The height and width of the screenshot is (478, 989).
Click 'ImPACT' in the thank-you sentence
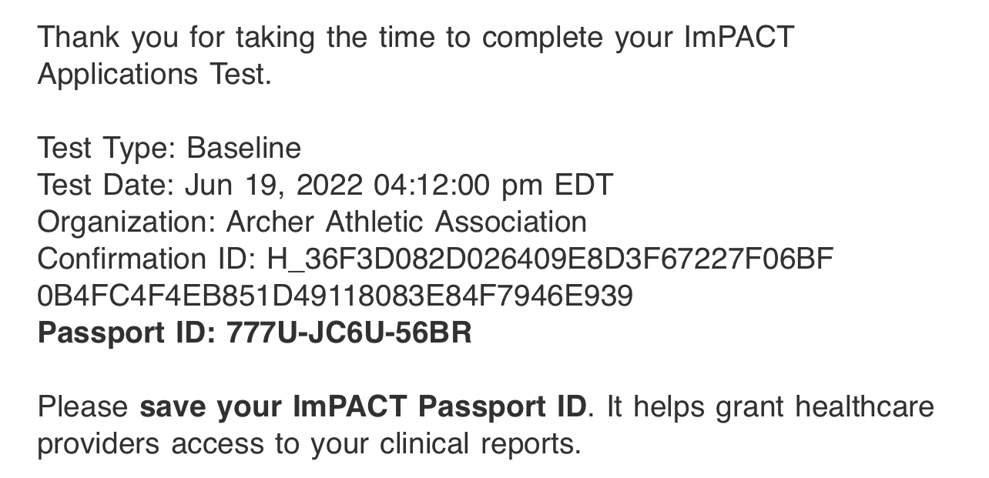(739, 38)
